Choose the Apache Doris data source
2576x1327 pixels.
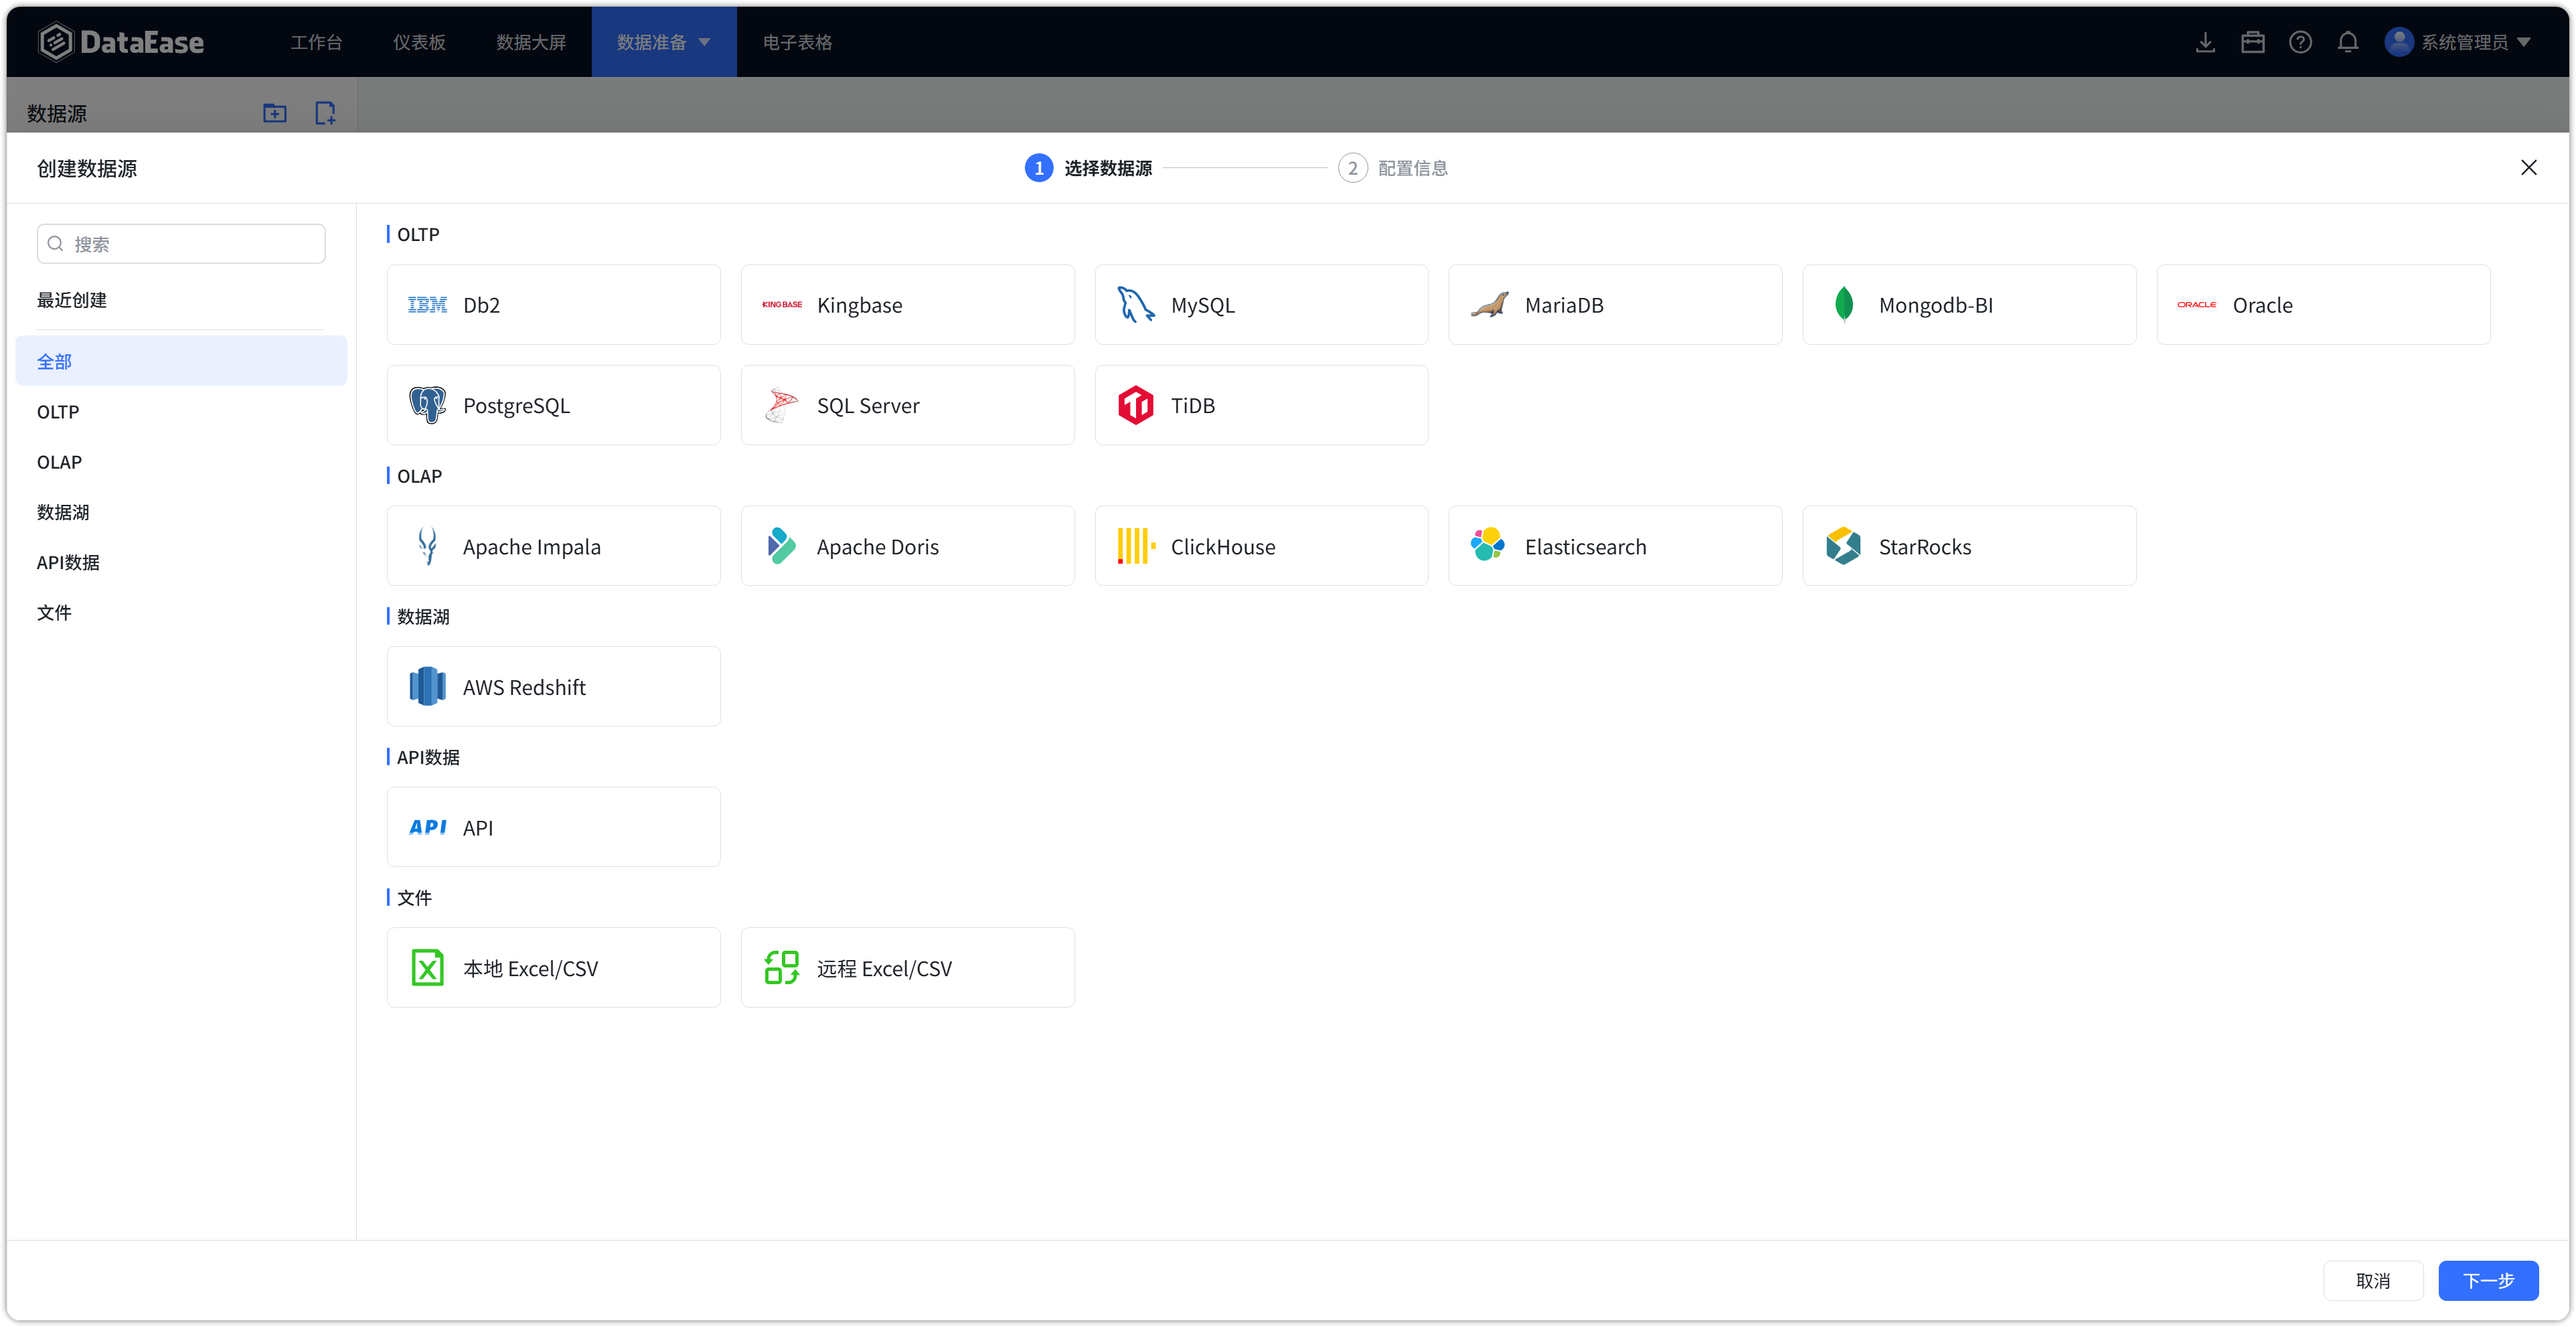click(907, 546)
